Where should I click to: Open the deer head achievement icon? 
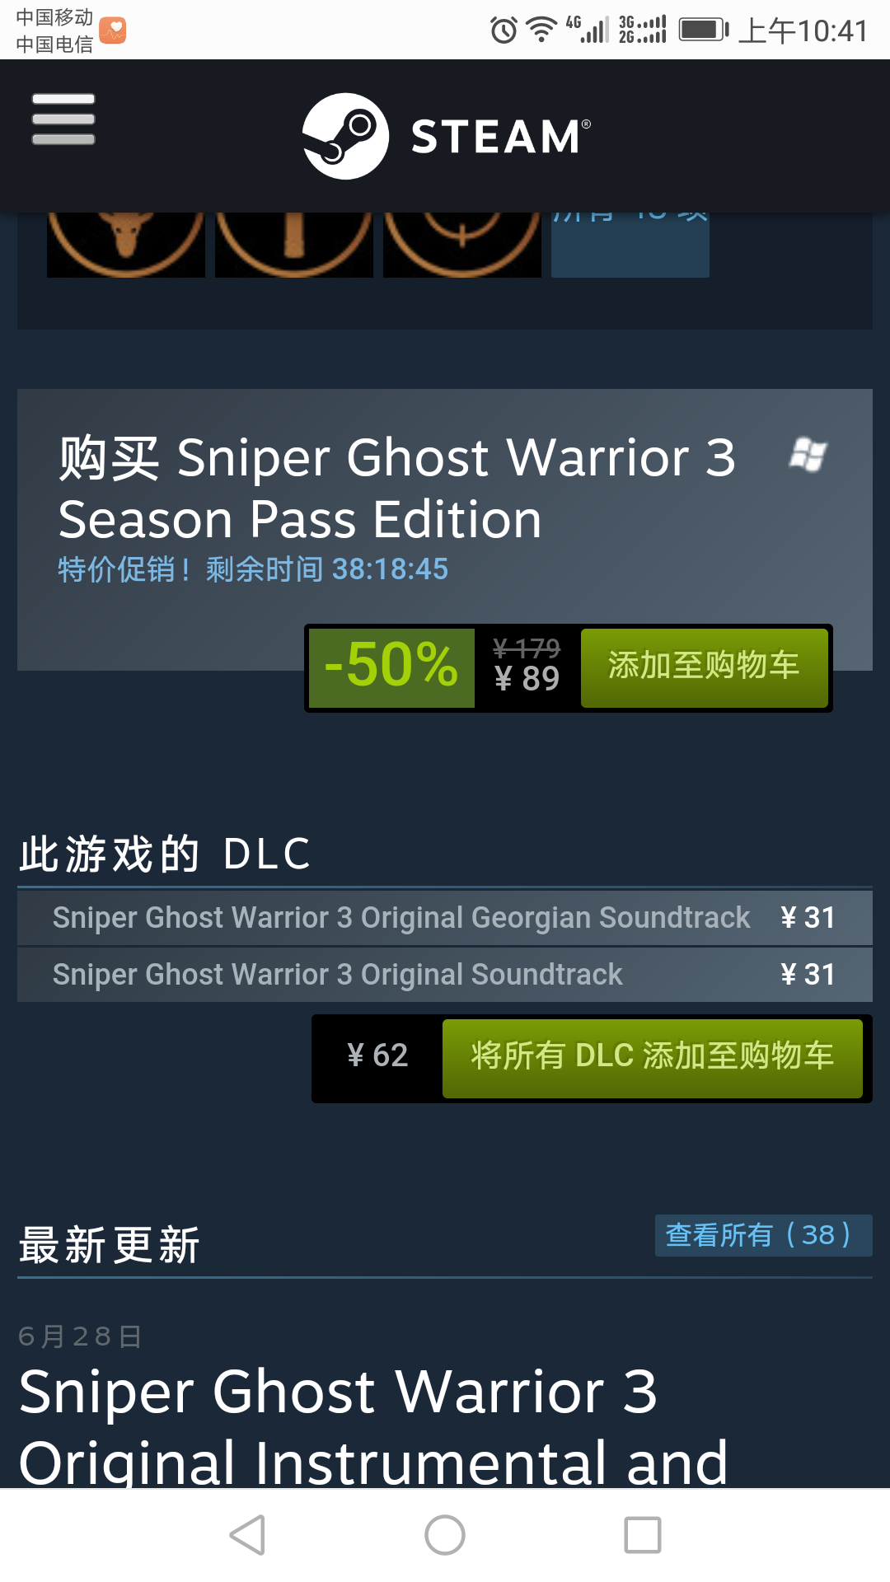[x=126, y=245]
